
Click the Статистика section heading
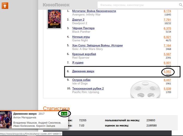56,108
